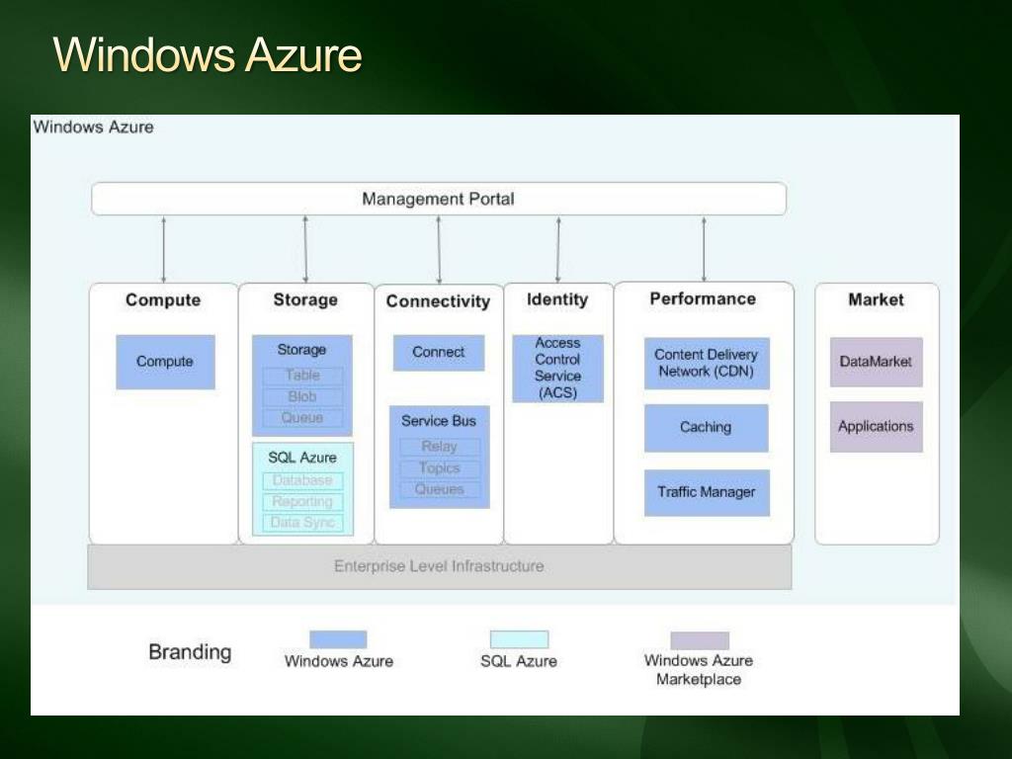Image resolution: width=1012 pixels, height=759 pixels.
Task: Click the Branding legend label
Action: (x=190, y=652)
